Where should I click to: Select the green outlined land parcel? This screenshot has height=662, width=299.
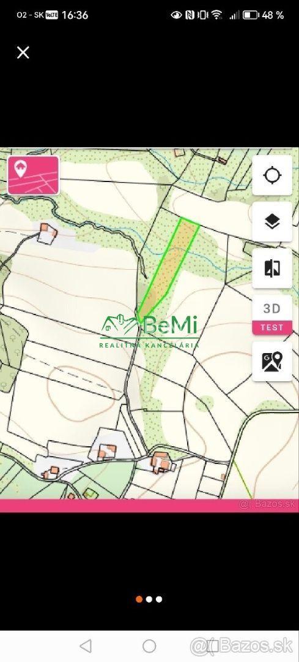point(168,268)
